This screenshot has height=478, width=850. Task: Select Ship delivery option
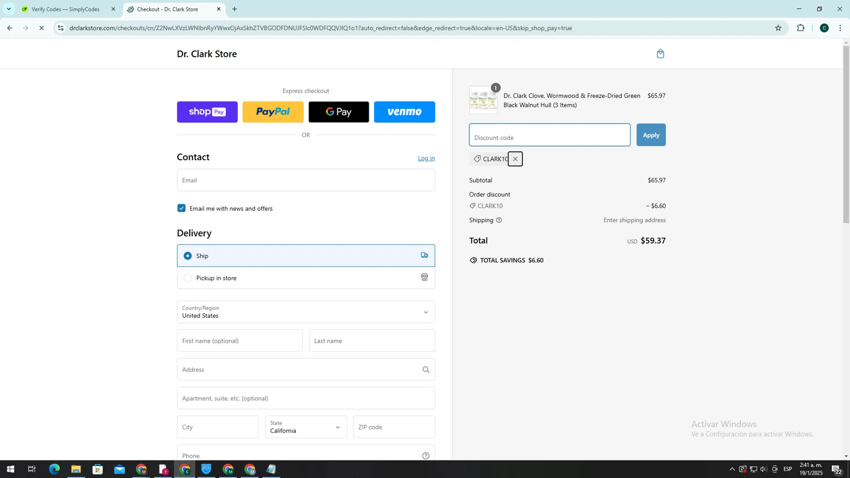(x=306, y=255)
